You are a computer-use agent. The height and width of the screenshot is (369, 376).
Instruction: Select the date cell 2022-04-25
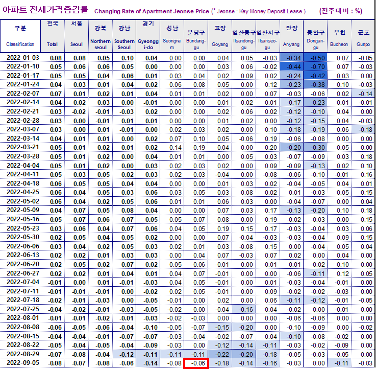coord(20,192)
